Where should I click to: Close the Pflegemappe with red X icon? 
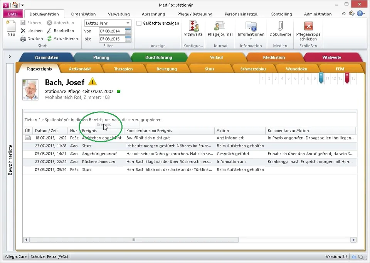point(308,27)
